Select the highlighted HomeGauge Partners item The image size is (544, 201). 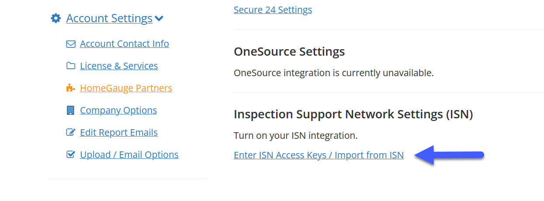tap(126, 88)
